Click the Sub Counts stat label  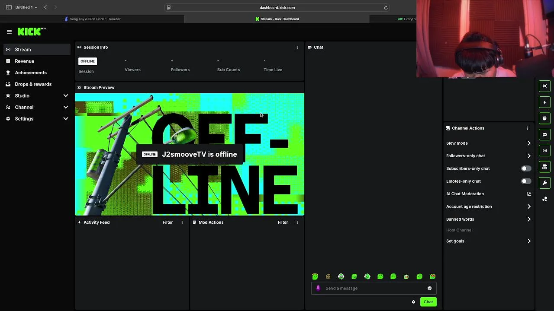tap(229, 70)
